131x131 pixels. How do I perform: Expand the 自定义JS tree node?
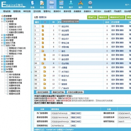pos(2,56)
